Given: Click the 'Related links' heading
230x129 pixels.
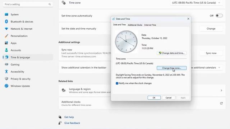Looking at the screenshot, I should [x=65, y=81].
